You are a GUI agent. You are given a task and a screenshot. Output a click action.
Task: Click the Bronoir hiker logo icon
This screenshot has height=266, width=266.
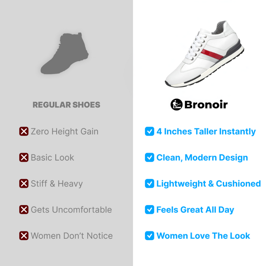pyautogui.click(x=177, y=104)
